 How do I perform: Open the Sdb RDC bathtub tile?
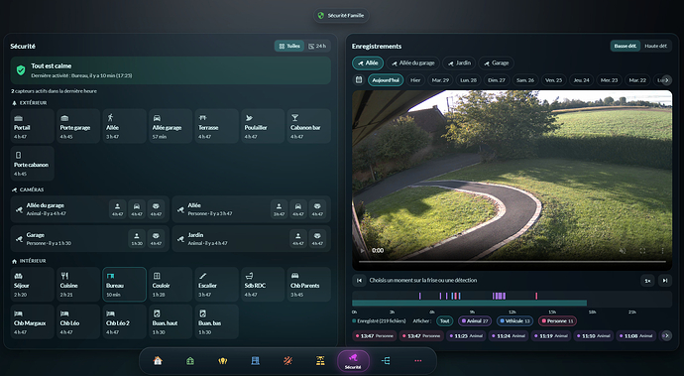(263, 285)
